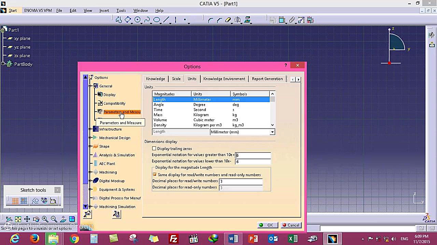Image resolution: width=437 pixels, height=245 pixels.
Task: Open FileZilla from taskbar
Action: point(173,239)
